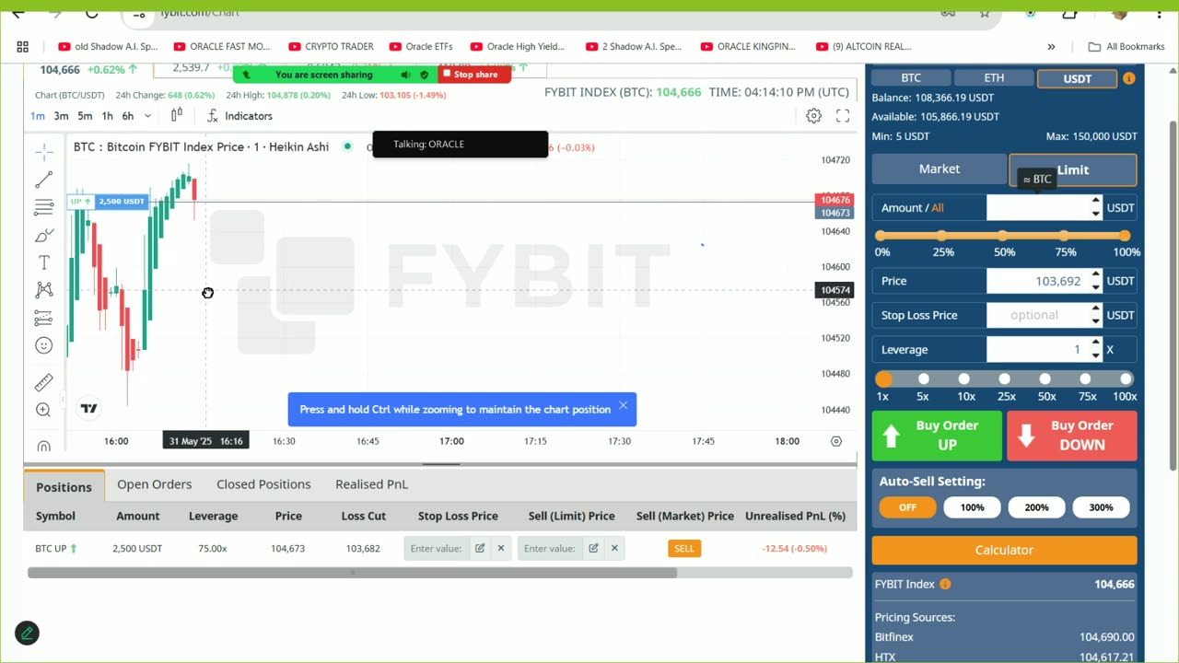Collapse the drawing toolbar side arrow
Image resolution: width=1179 pixels, height=663 pixels.
click(x=63, y=400)
